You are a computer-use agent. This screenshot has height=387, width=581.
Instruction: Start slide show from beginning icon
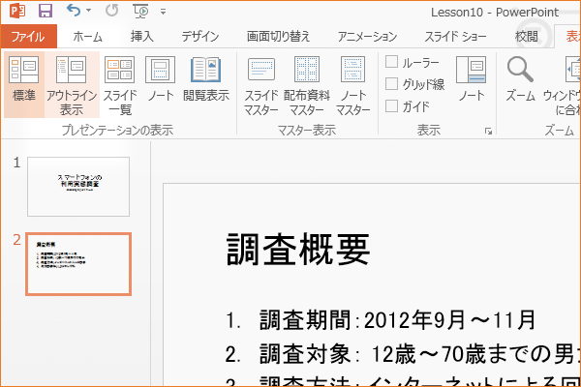click(140, 11)
